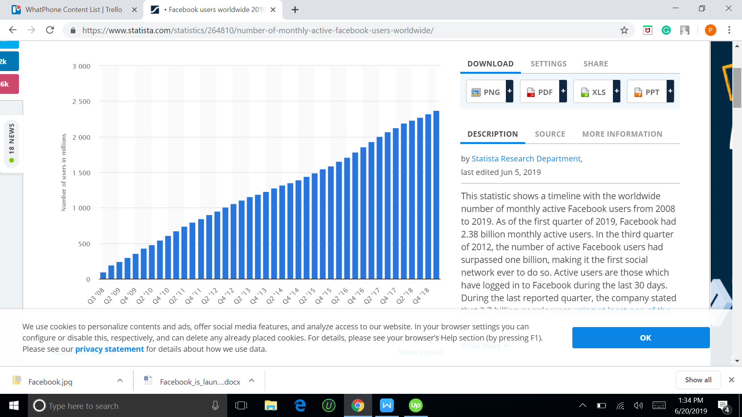Screen dimensions: 742x417
Task: Open File Explorer from the taskbar
Action: [x=271, y=405]
